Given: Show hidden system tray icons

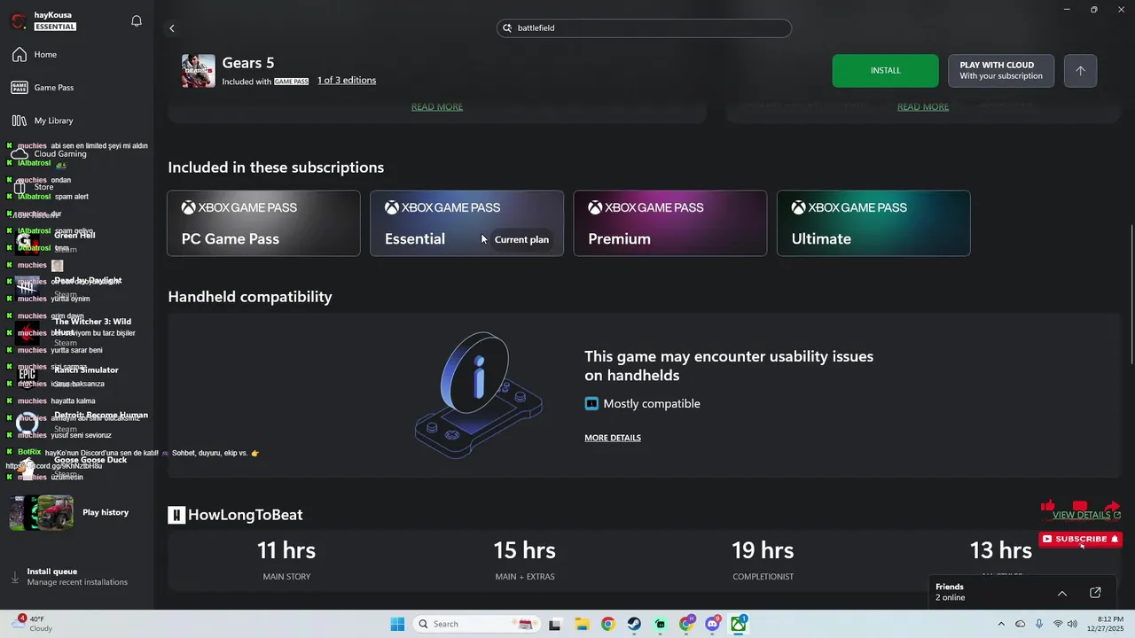Looking at the screenshot, I should (x=1001, y=624).
